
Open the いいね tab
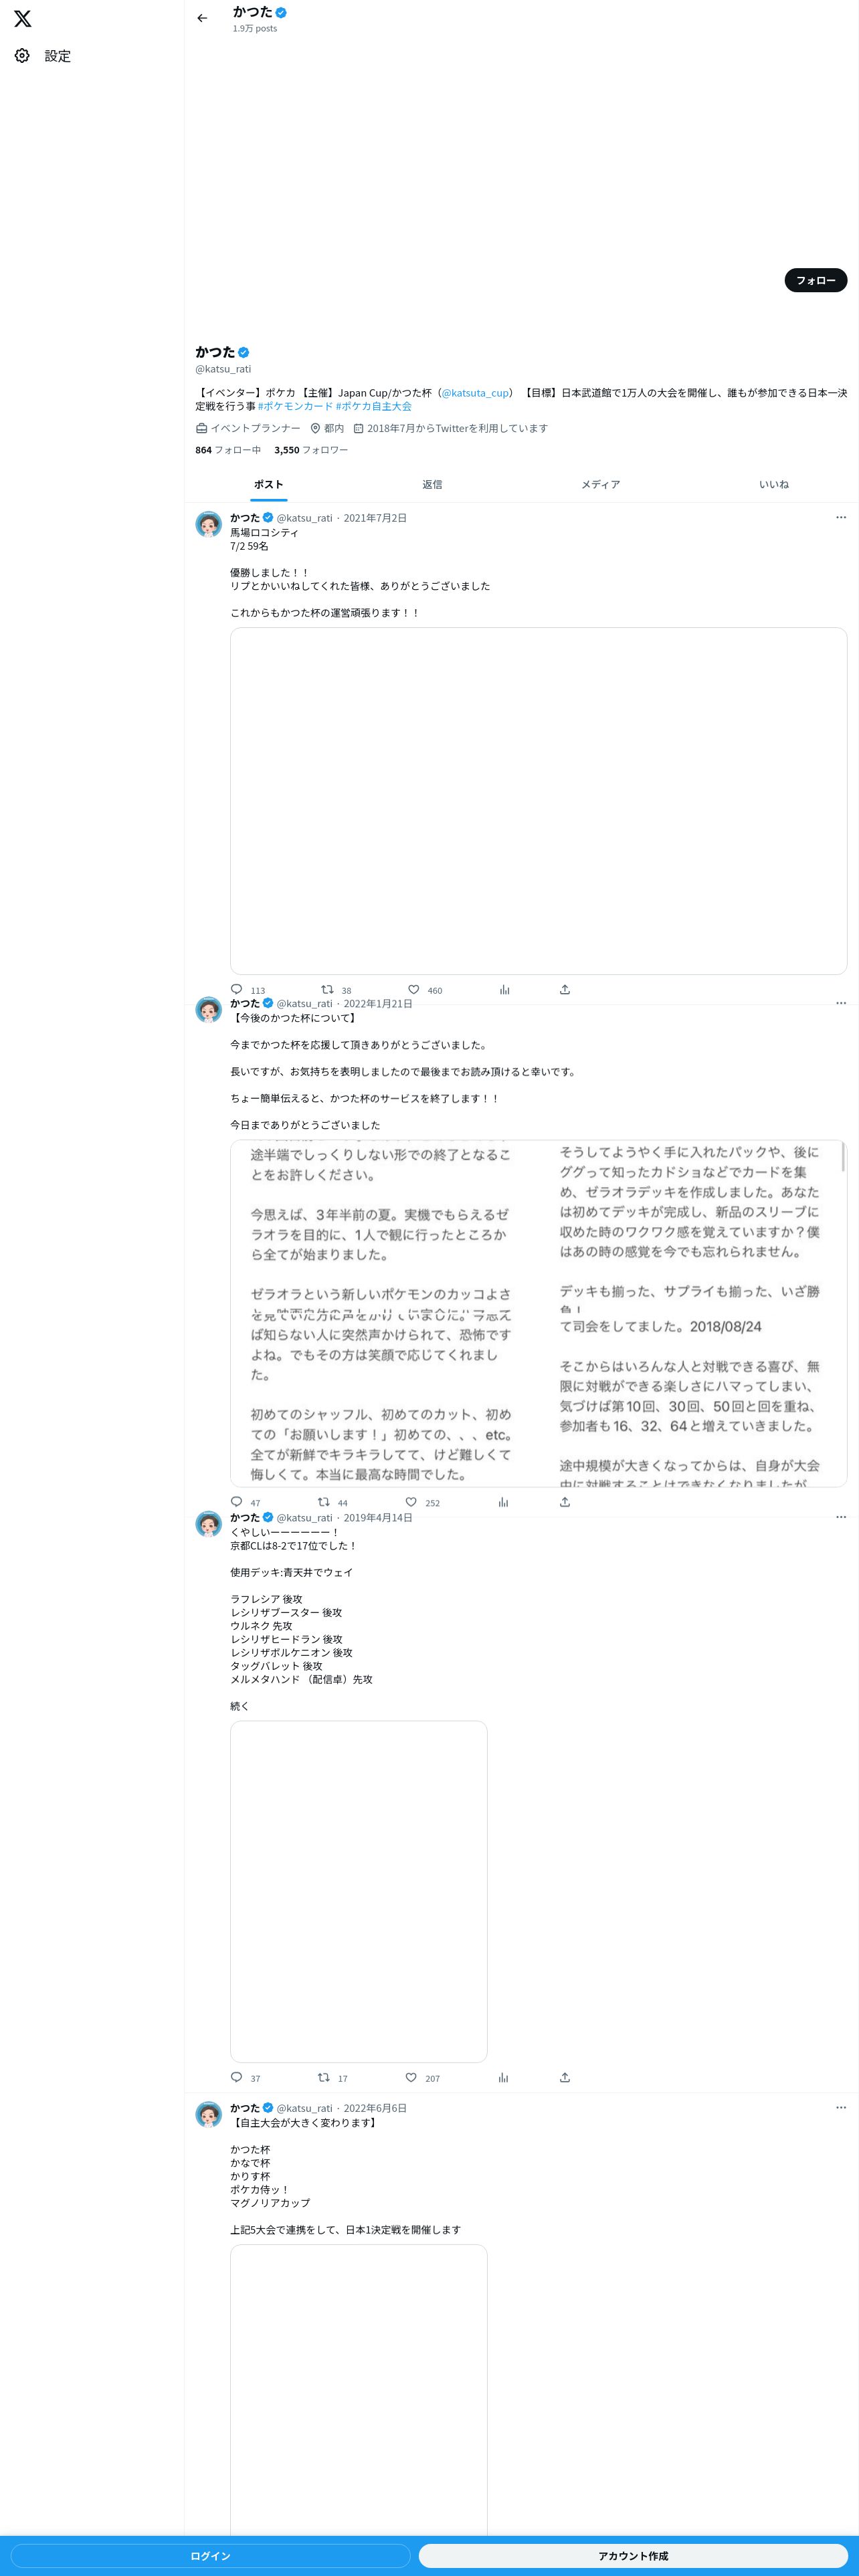[773, 484]
